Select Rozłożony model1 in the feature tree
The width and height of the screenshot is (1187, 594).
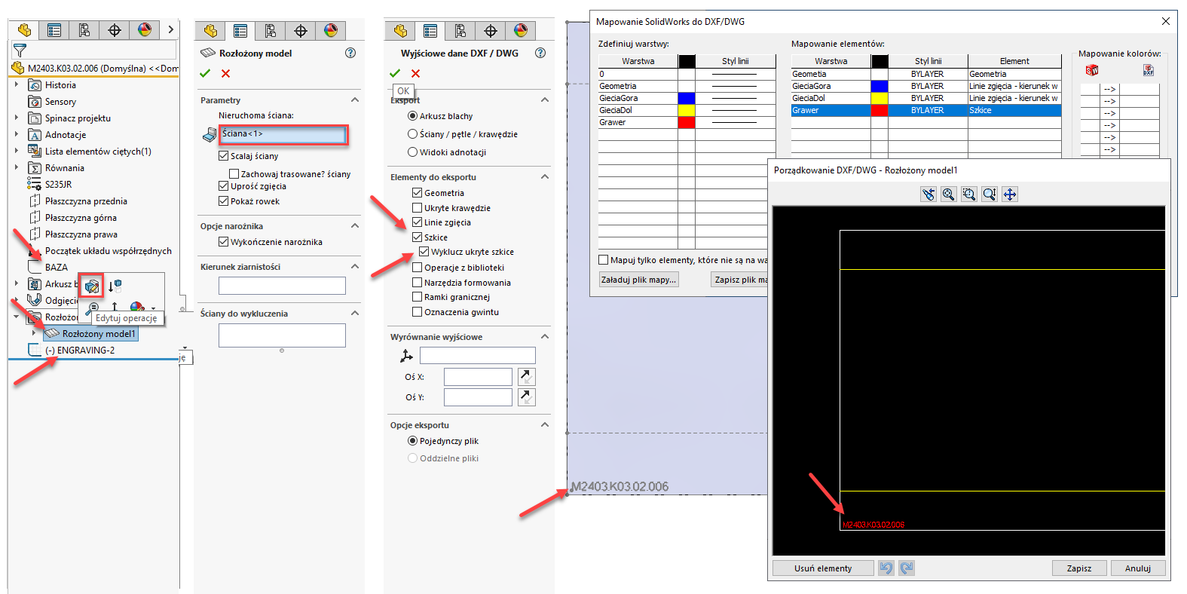(98, 333)
